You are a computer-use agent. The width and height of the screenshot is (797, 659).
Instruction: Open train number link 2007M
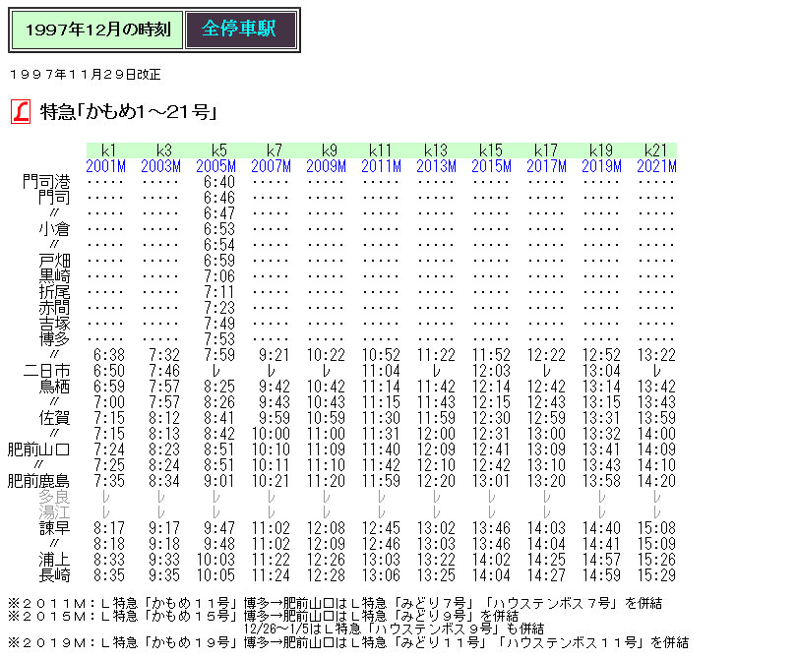coord(271,166)
